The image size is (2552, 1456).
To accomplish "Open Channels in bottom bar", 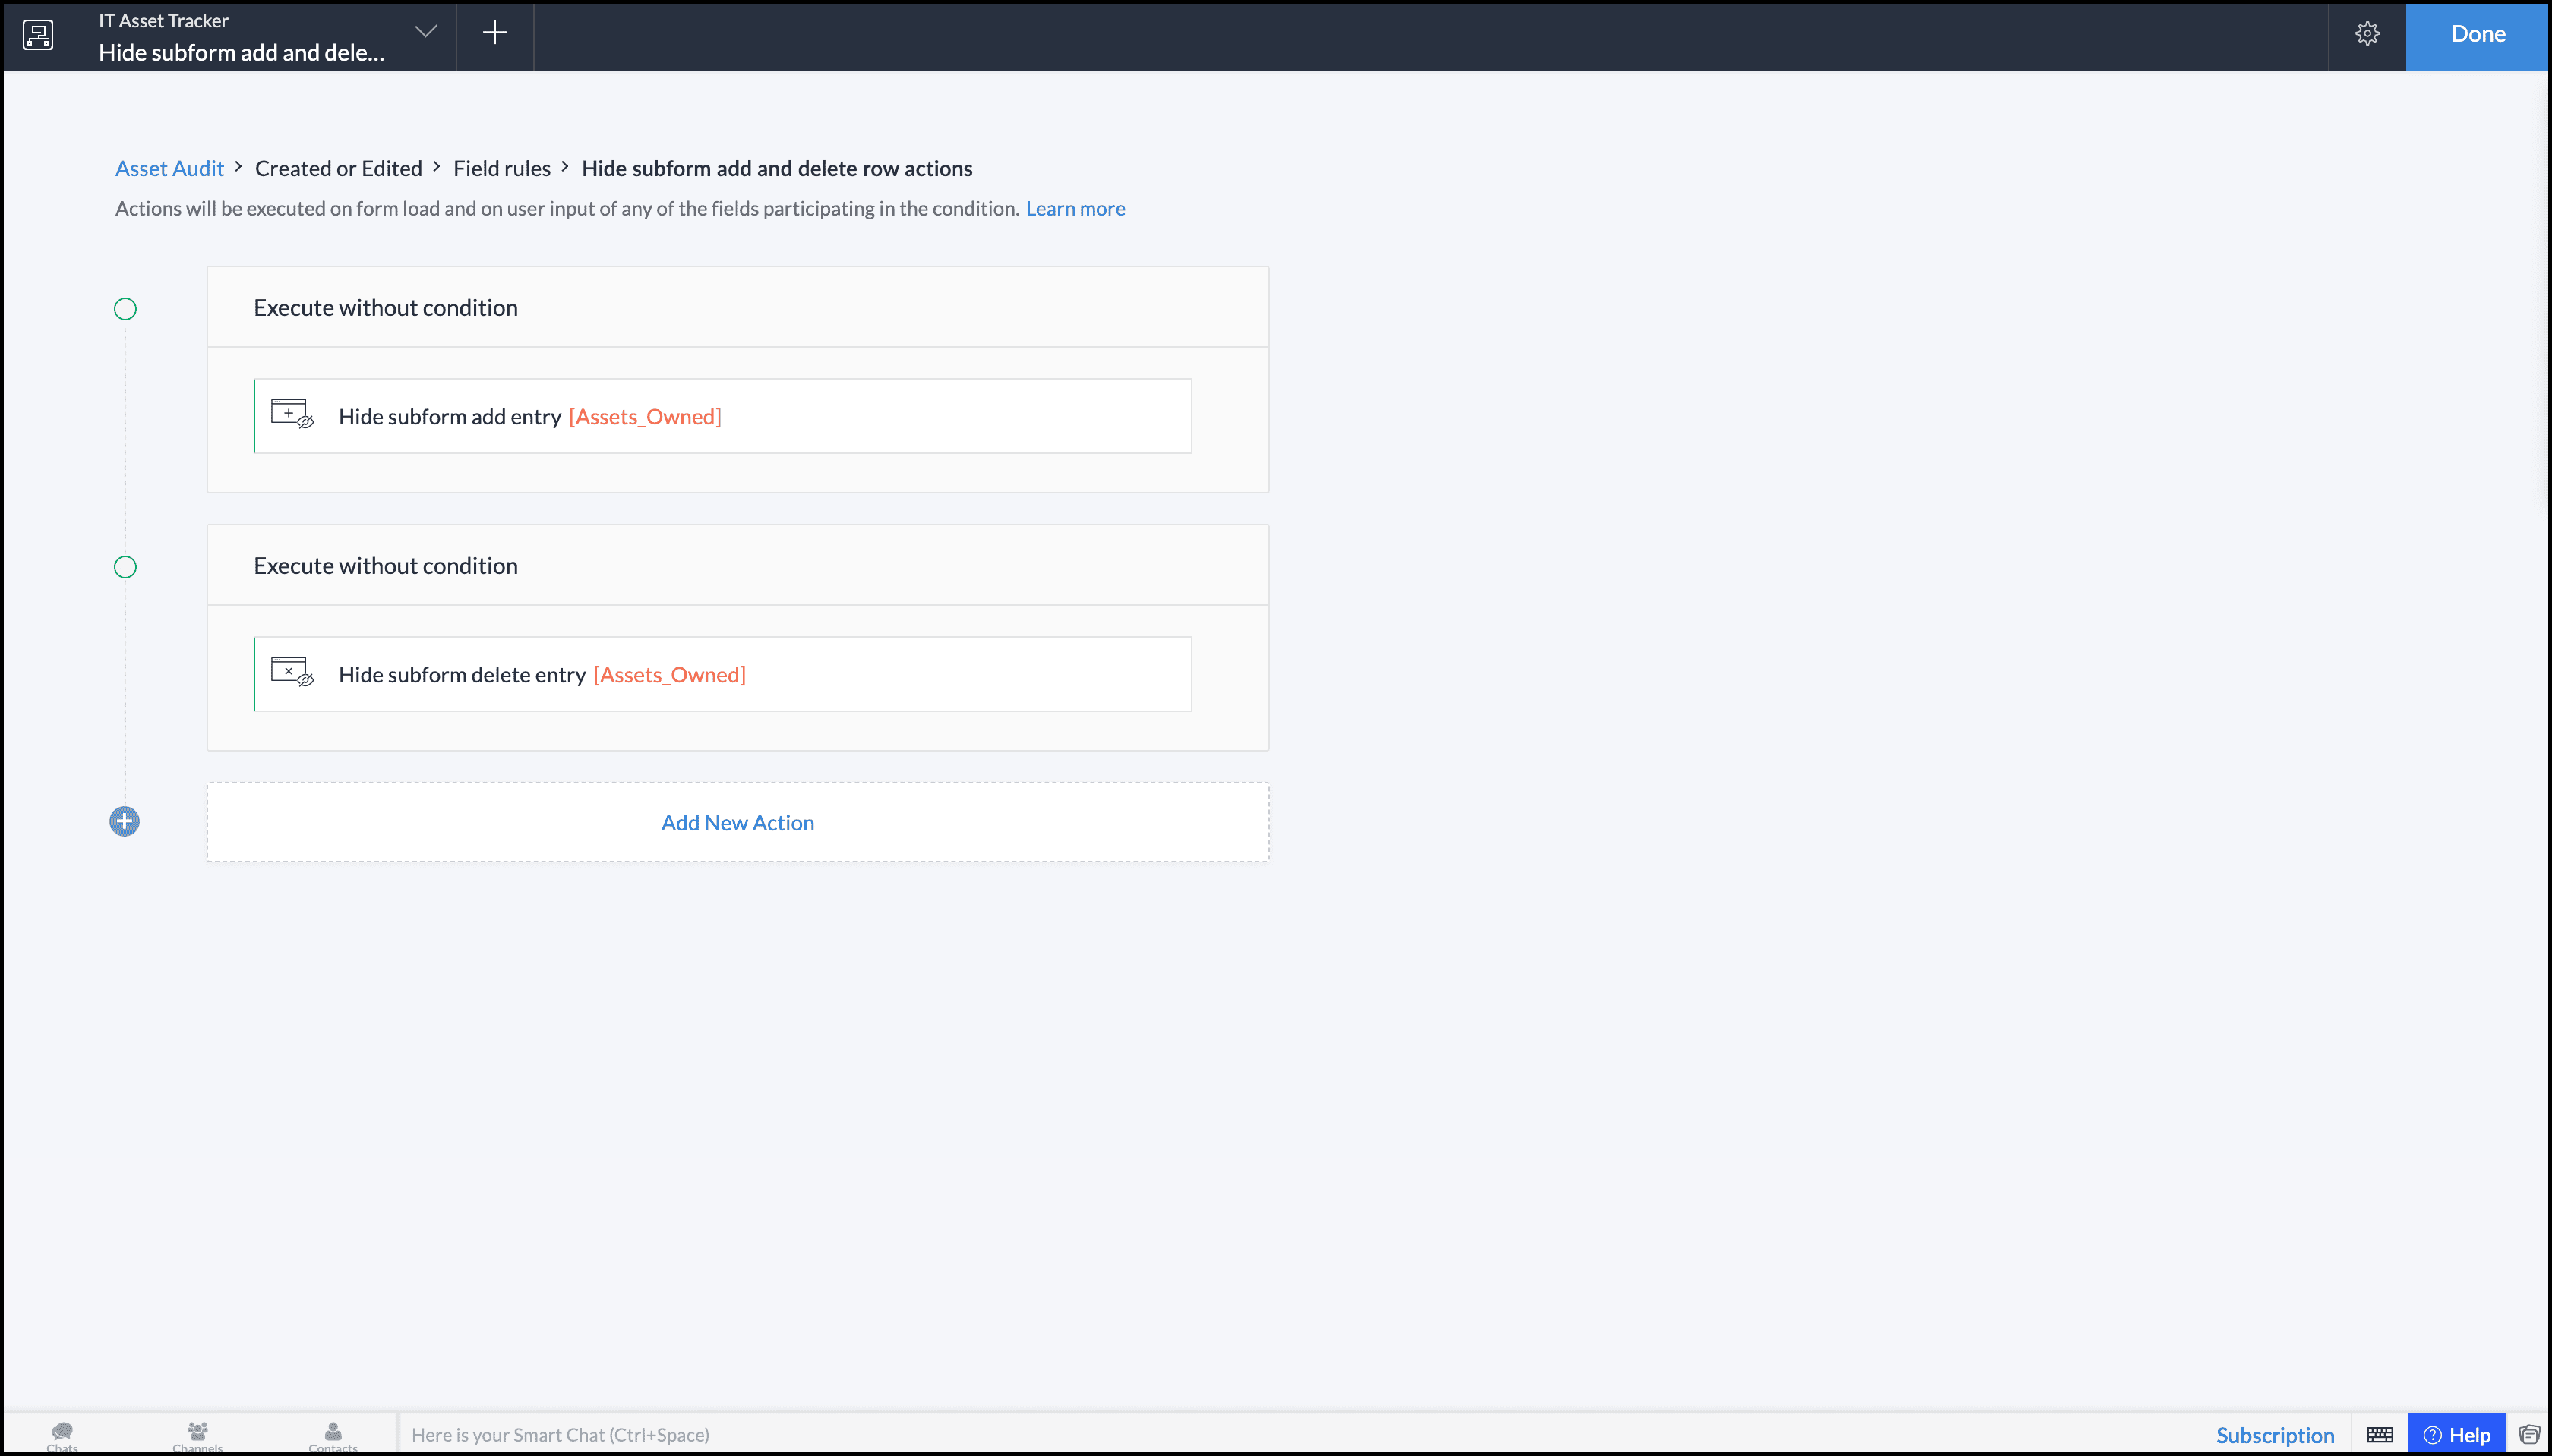I will point(197,1435).
